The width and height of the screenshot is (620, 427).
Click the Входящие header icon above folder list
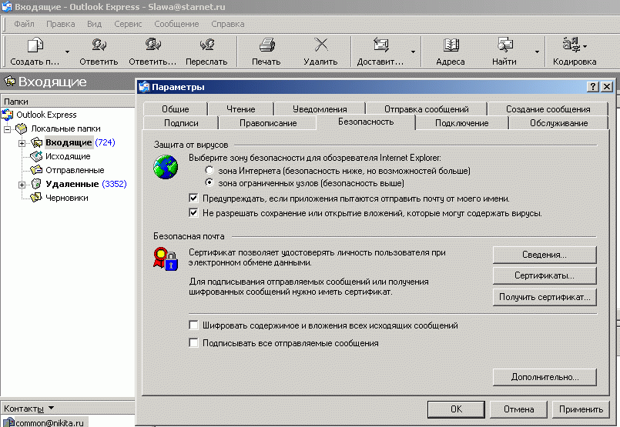click(x=10, y=82)
